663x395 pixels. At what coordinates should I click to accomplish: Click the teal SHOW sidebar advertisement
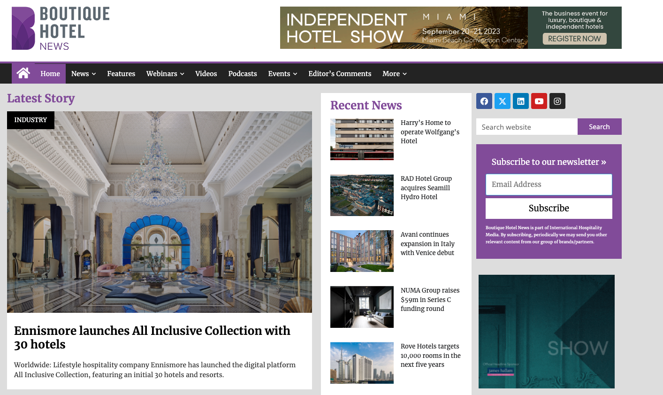[x=547, y=332]
